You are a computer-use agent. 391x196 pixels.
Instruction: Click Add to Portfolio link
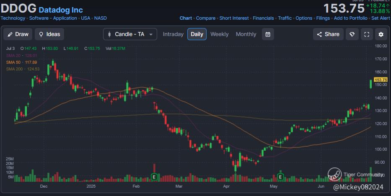(x=350, y=18)
